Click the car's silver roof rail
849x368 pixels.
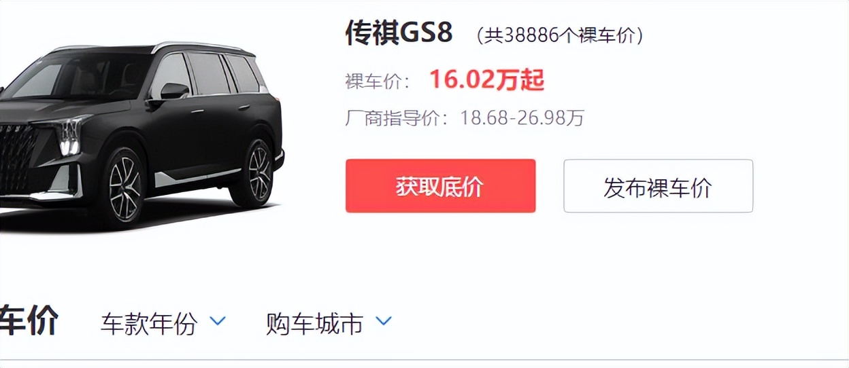click(197, 48)
